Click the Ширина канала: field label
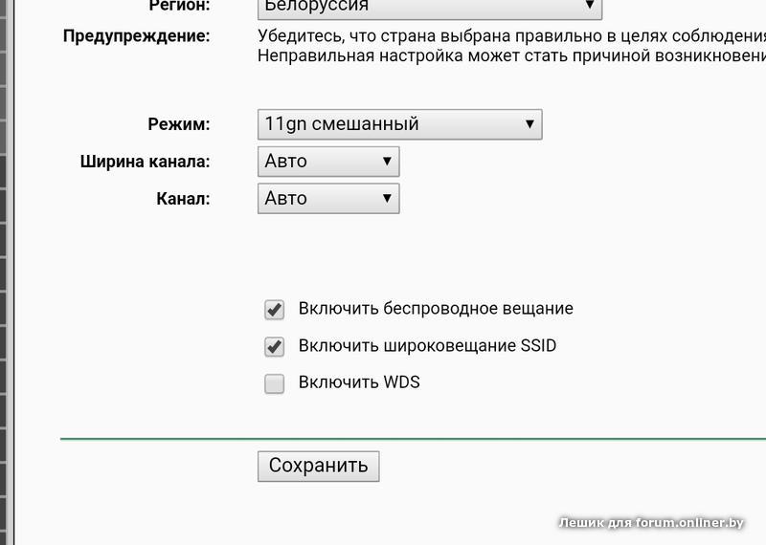The height and width of the screenshot is (545, 766). point(145,162)
